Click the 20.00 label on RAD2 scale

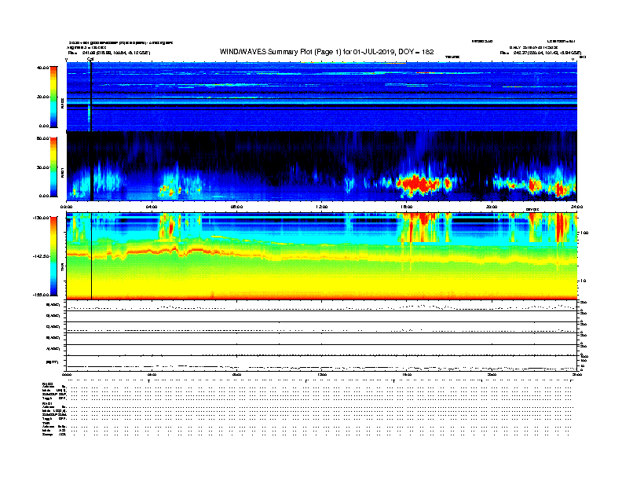tap(42, 97)
